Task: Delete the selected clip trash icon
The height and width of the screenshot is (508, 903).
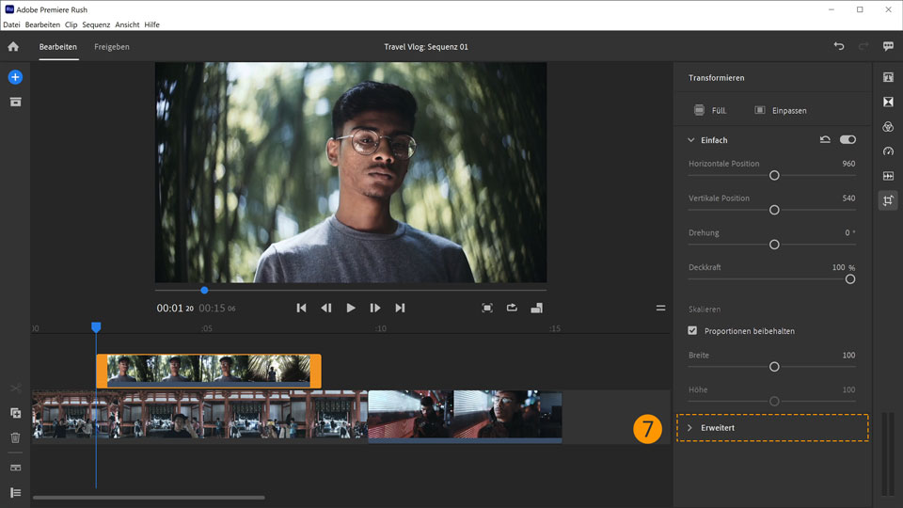Action: pyautogui.click(x=16, y=437)
